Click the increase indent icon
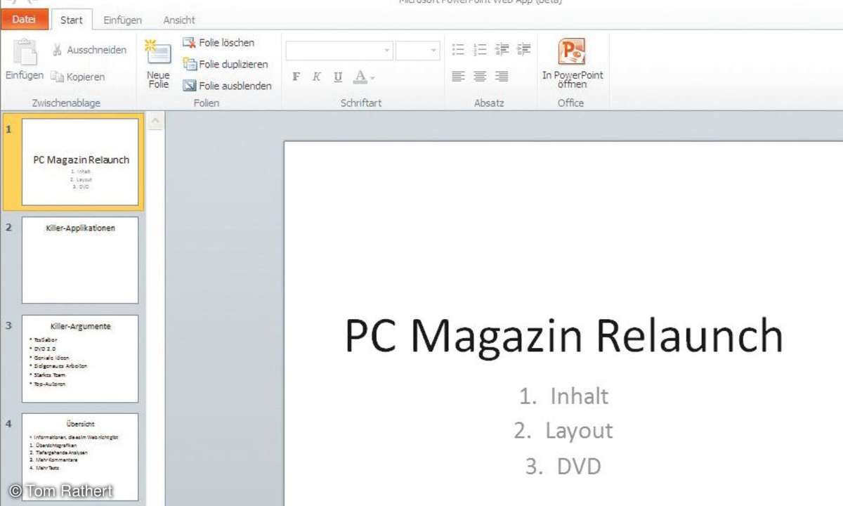 tap(523, 49)
